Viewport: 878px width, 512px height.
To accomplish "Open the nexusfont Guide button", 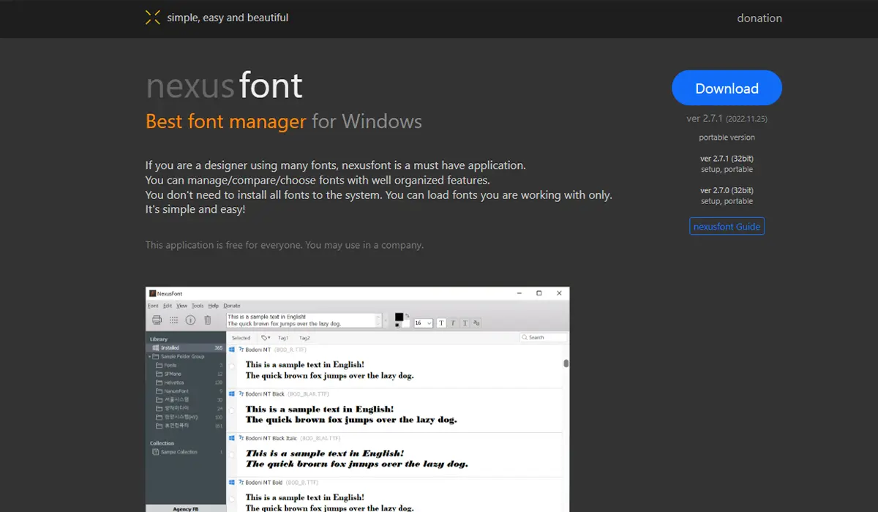I will [727, 227].
